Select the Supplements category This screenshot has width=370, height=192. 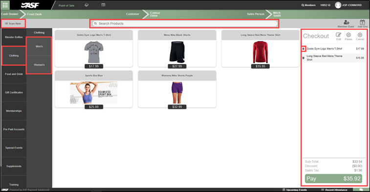[x=14, y=166]
